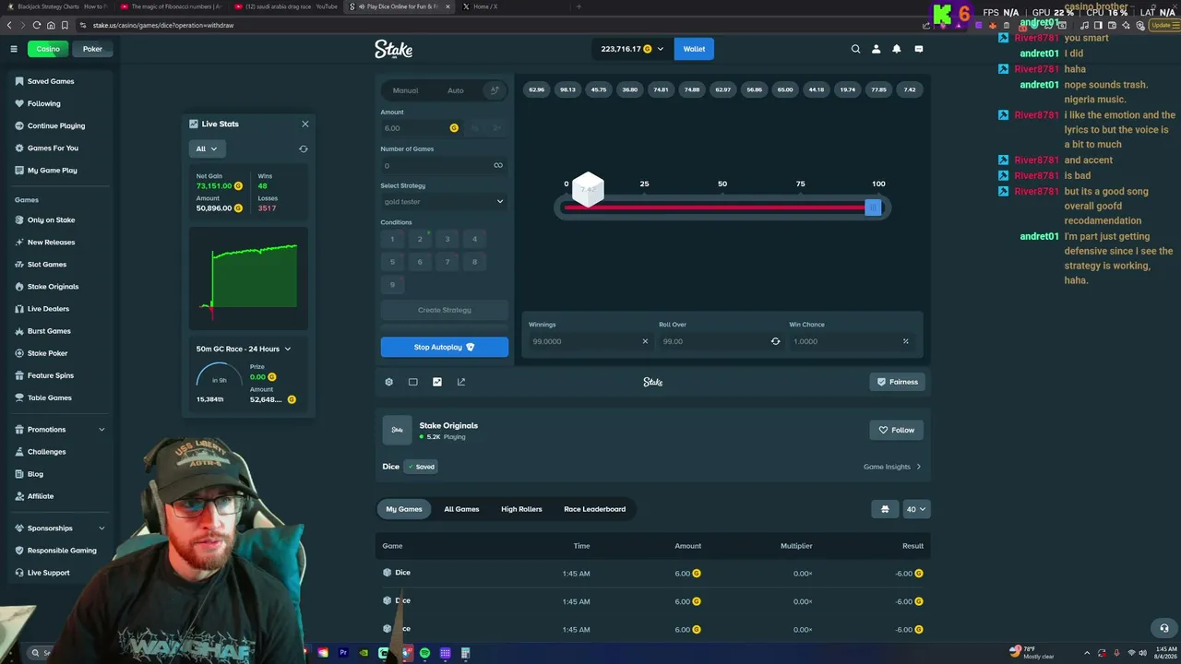Switch to My Games tab
This screenshot has height=664, width=1181.
coord(404,509)
